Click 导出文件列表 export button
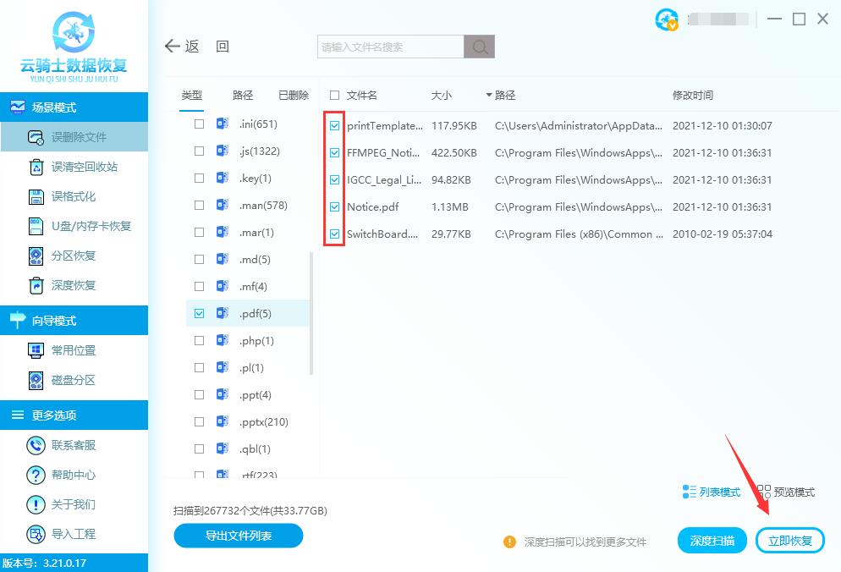 point(238,536)
